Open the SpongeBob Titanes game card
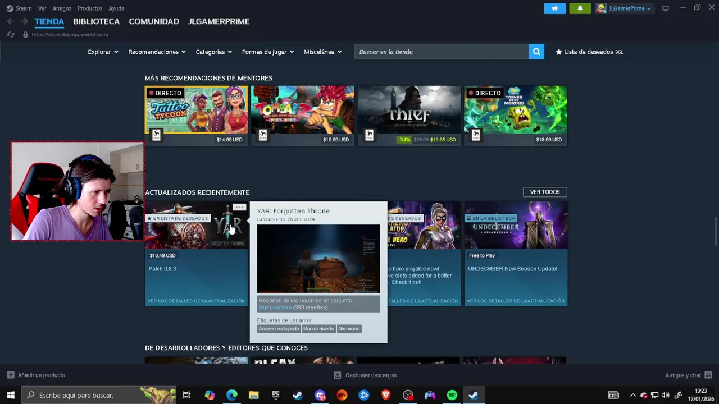 (x=516, y=116)
